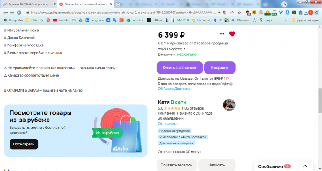Unsubscribe from seller via Отписаться

[x=168, y=123]
